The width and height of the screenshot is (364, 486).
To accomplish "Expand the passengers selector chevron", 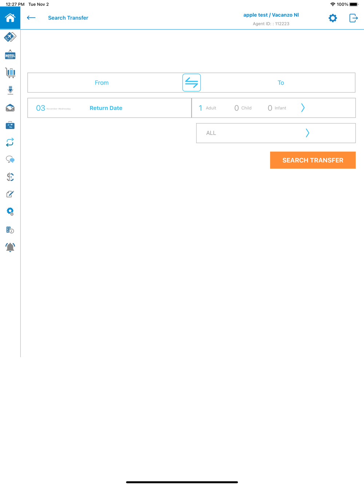I will [303, 108].
